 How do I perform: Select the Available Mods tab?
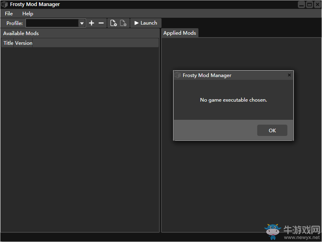21,33
